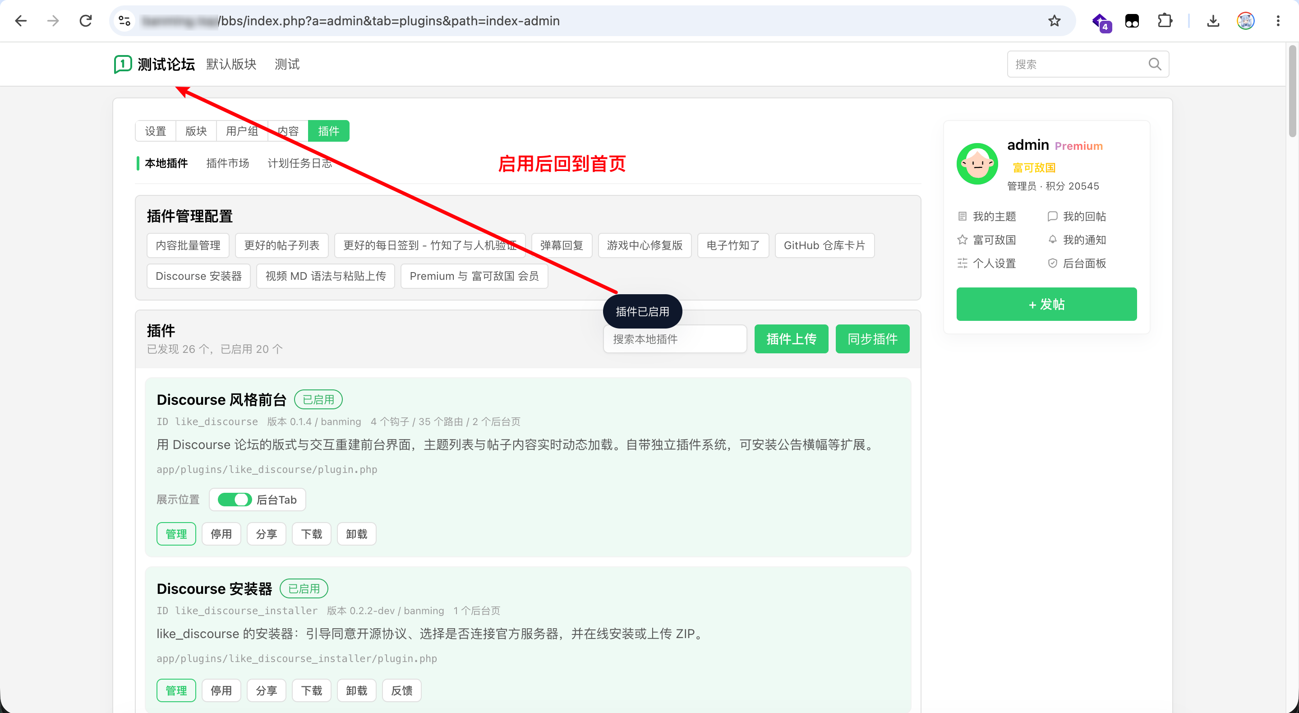Toggle the 后台Tab switch for Discourse 风格前台
The image size is (1299, 713).
235,500
